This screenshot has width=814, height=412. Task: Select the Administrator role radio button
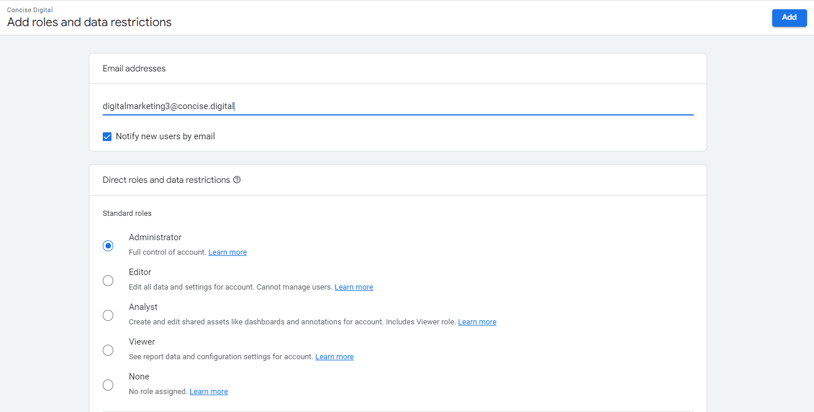(108, 245)
